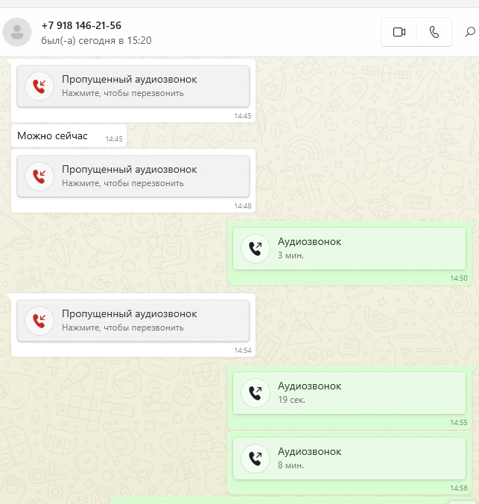
Task: Call back the missed audio call from 14:54
Action: click(x=133, y=321)
